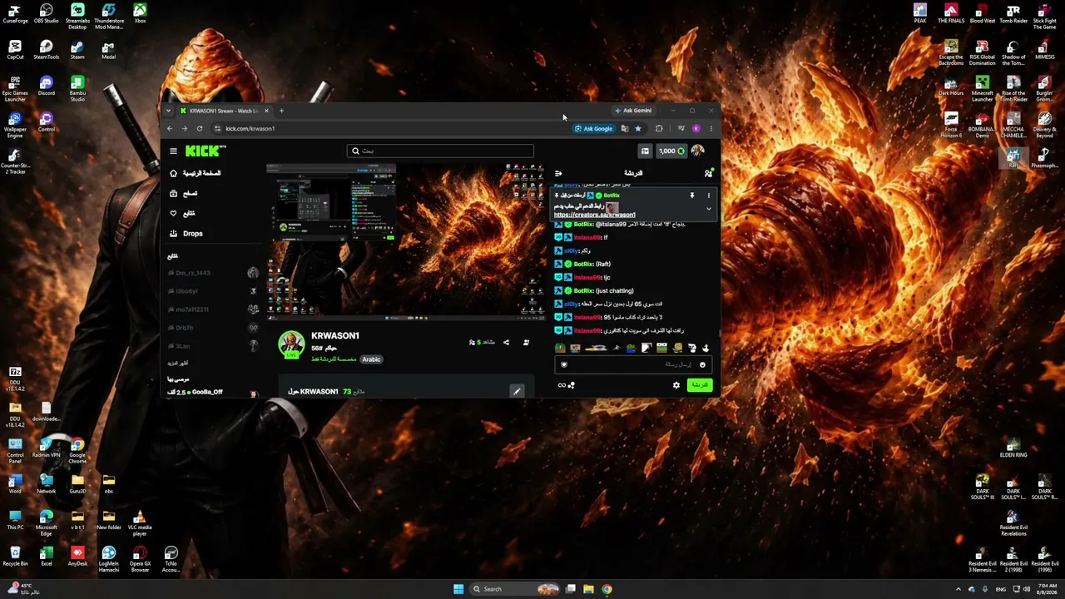This screenshot has height=599, width=1065.
Task: Select the Discord desktop shortcut
Action: point(46,86)
